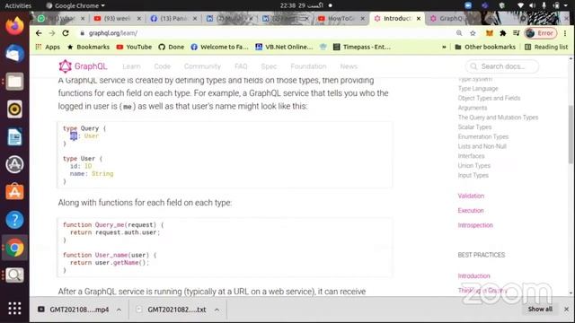Reload the graphql.org page
575x323 pixels.
(x=66, y=33)
